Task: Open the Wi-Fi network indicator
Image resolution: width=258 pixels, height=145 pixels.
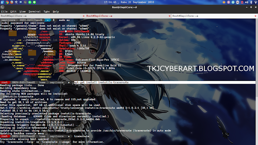Action: [256, 2]
